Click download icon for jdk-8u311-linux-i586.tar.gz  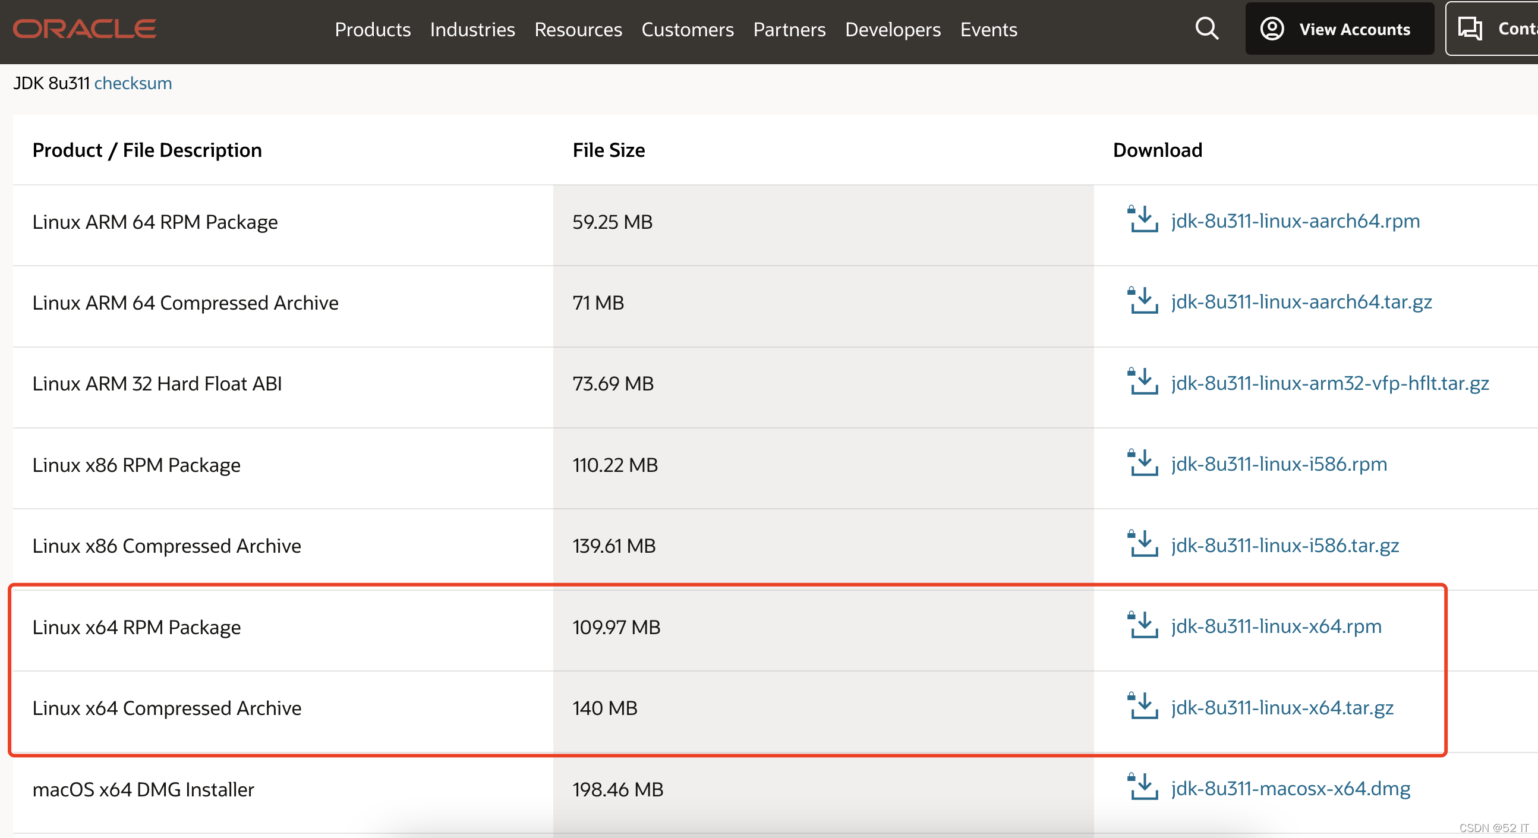(x=1143, y=543)
